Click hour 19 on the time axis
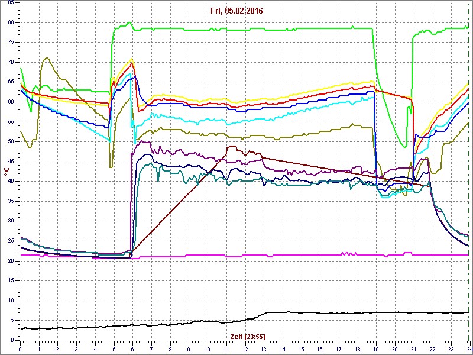The width and height of the screenshot is (473, 355). pos(376,348)
